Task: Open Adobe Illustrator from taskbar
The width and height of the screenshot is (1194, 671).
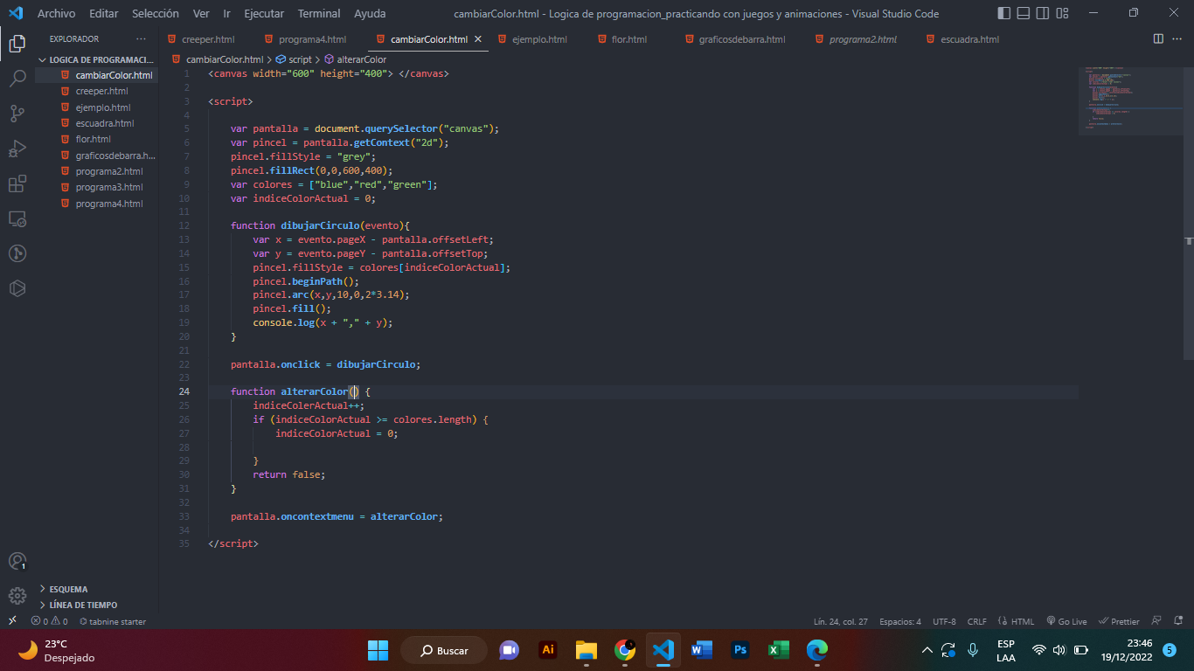Action: coord(548,650)
